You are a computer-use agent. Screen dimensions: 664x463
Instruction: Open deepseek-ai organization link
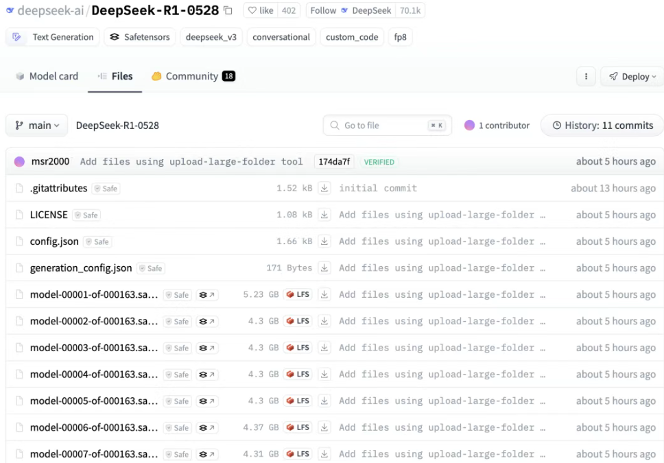[51, 10]
